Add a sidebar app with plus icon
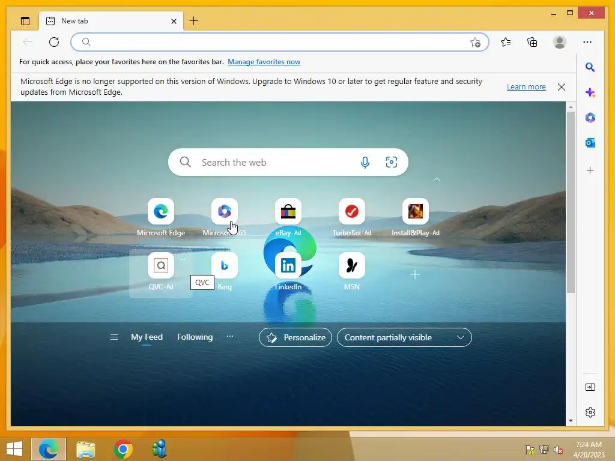 (590, 170)
